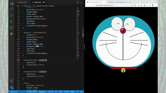This screenshot has height=93, width=166.
Task: Bookmark this page with star icon
Action: pyautogui.click(x=135, y=5)
